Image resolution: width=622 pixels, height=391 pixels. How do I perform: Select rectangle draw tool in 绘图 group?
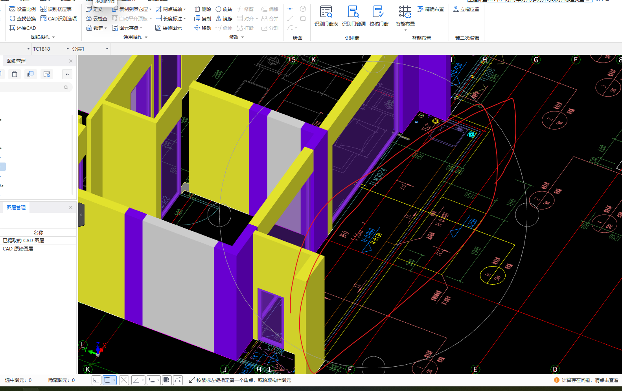point(303,18)
